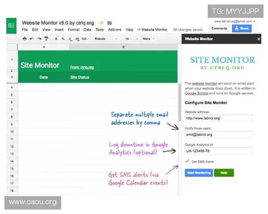Open the move-to-folder icon

[109, 23]
